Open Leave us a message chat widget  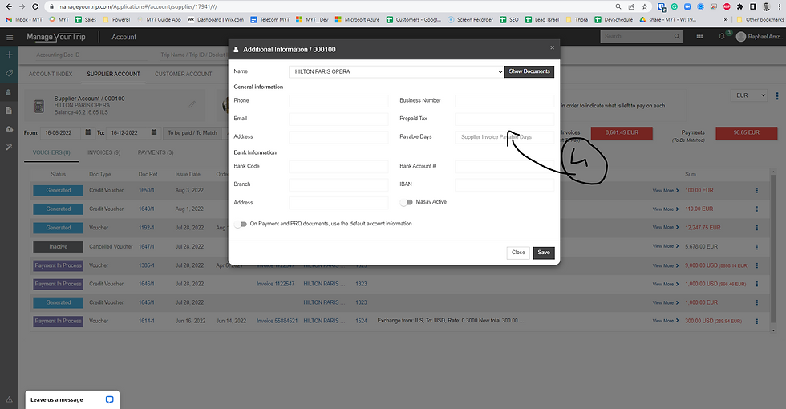[x=72, y=399]
